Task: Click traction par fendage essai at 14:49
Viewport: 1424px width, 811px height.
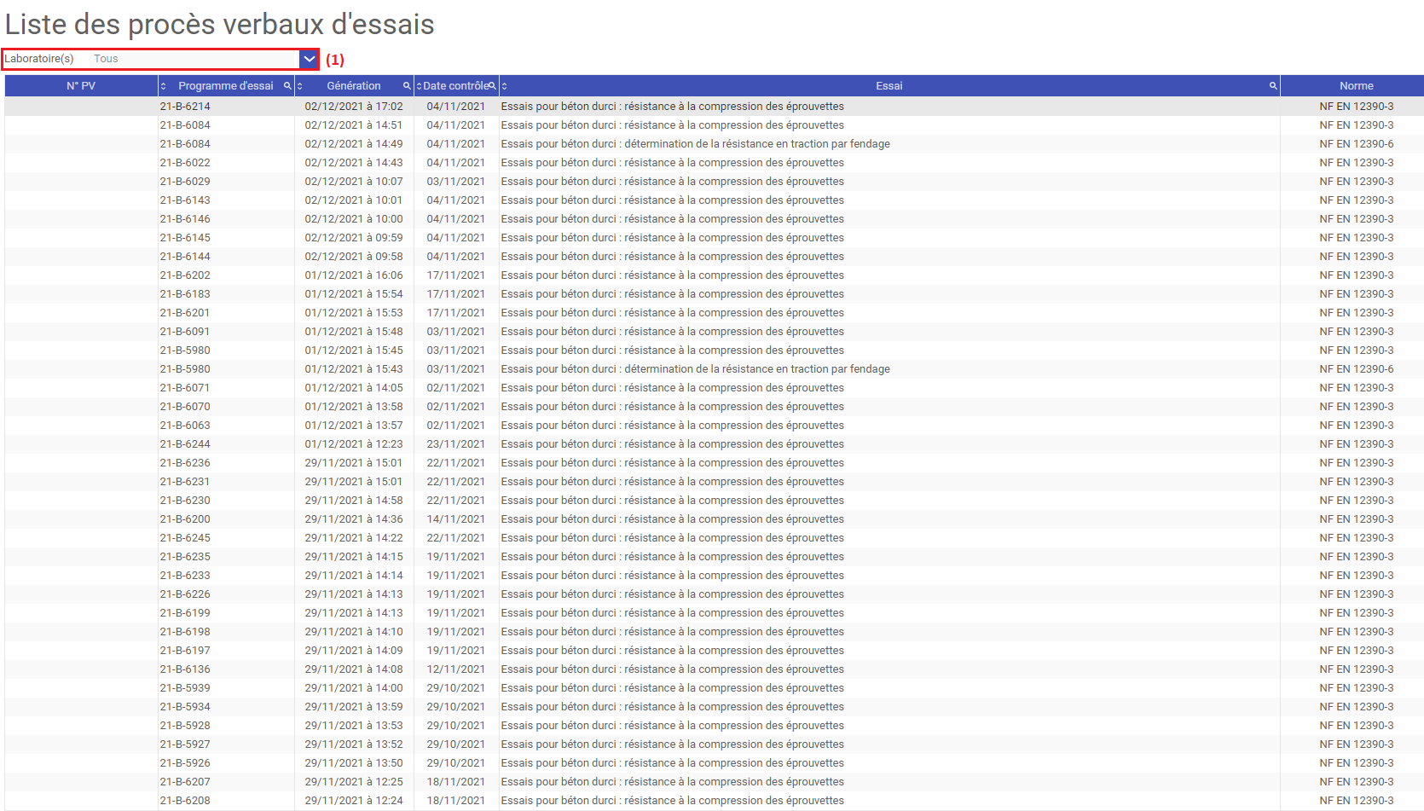Action: (x=696, y=144)
